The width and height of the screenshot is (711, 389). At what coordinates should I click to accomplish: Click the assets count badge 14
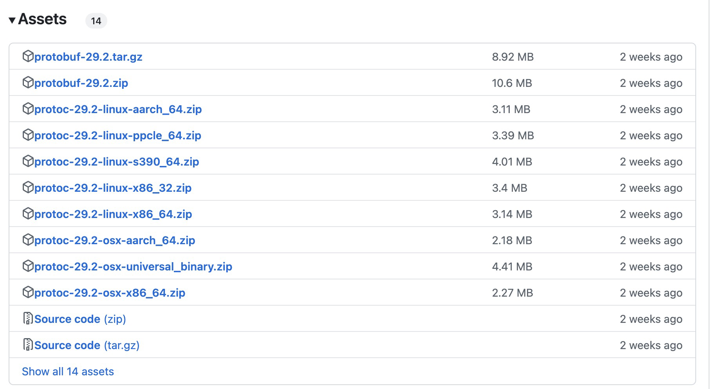tap(96, 21)
